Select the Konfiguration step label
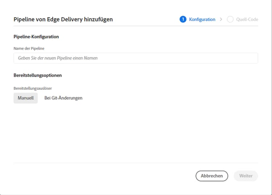This screenshot has width=272, height=195. click(202, 20)
